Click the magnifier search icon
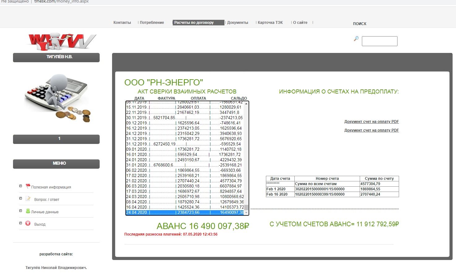This screenshot has width=456, height=273. pyautogui.click(x=356, y=39)
